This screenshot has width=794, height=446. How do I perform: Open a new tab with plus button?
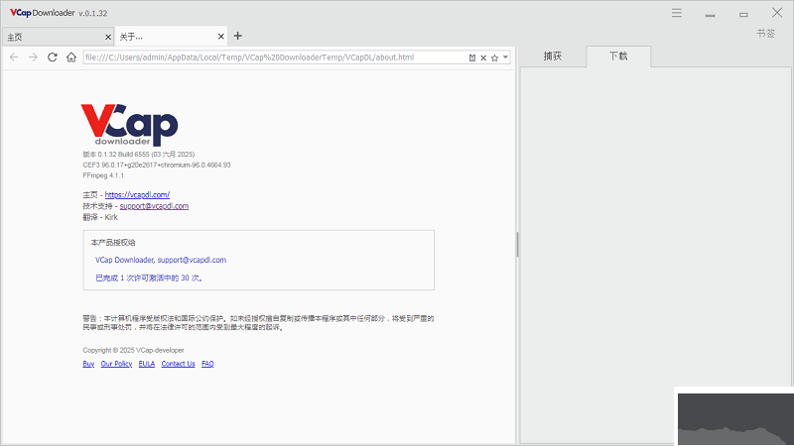(238, 36)
